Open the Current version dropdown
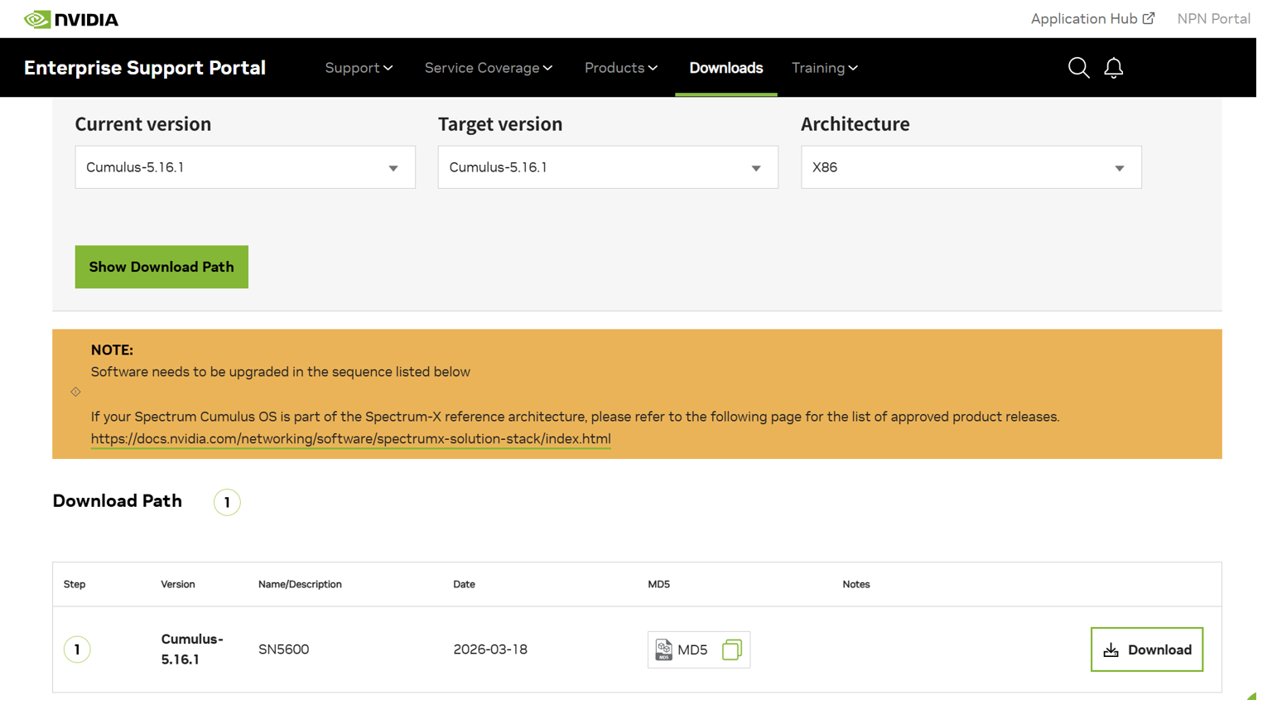Image resolution: width=1272 pixels, height=724 pixels. pyautogui.click(x=245, y=167)
